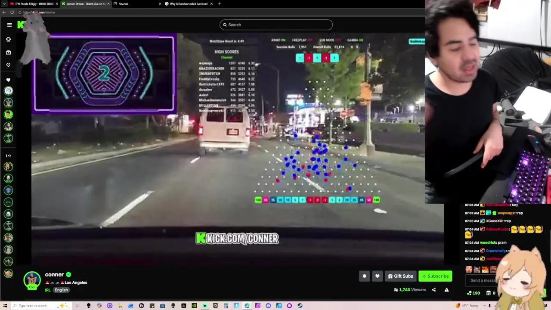Open conner's channel avatar
Screen dimensions: 551x310
coord(32,280)
